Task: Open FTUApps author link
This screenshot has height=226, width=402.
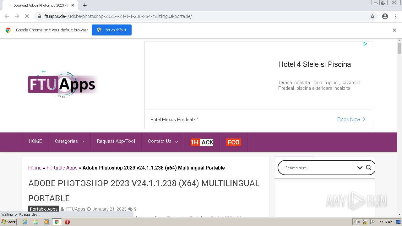Action: pyautogui.click(x=76, y=209)
